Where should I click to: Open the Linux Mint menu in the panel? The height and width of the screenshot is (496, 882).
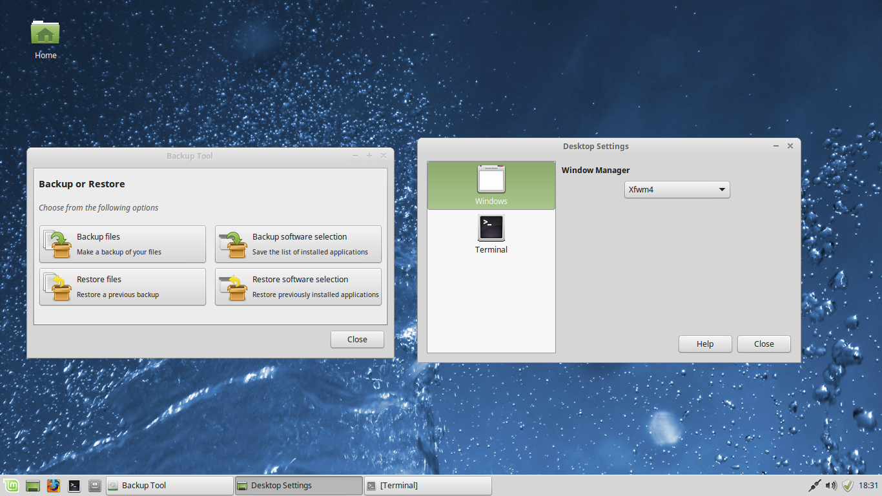(x=11, y=485)
